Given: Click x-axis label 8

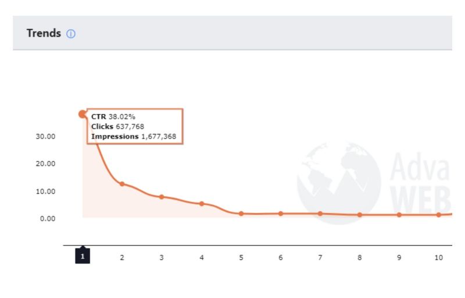Looking at the screenshot, I should pos(359,258).
